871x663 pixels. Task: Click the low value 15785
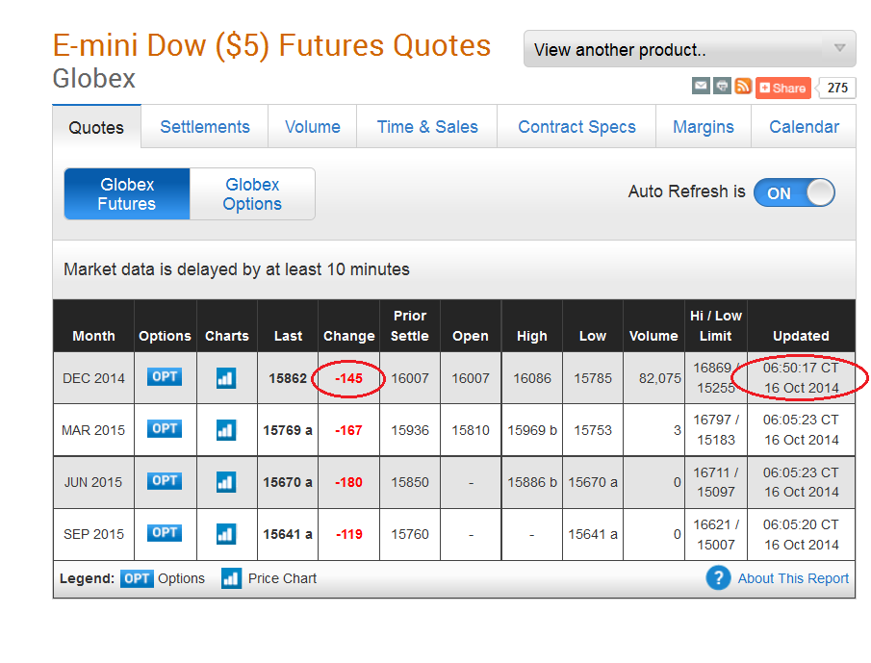pyautogui.click(x=593, y=378)
